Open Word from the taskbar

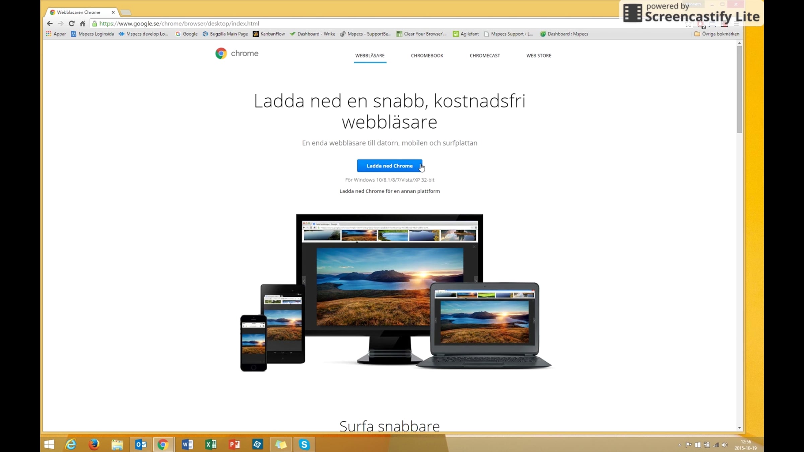(x=187, y=444)
